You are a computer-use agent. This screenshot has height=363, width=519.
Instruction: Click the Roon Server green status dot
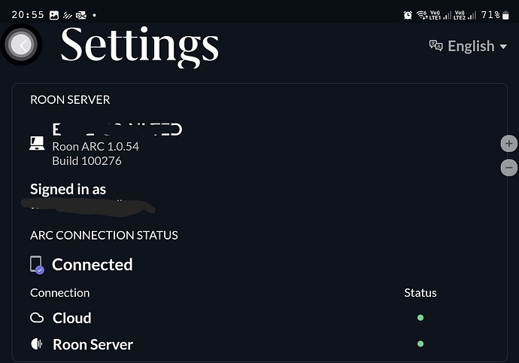pos(420,343)
